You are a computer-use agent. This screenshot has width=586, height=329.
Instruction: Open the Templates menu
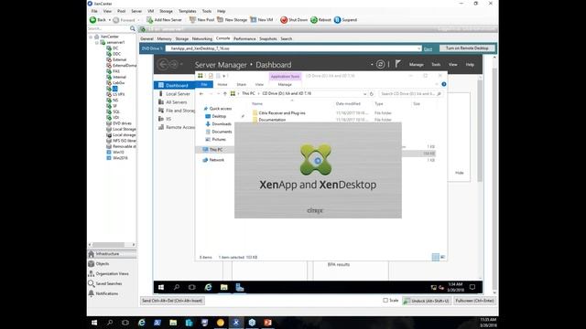187,11
